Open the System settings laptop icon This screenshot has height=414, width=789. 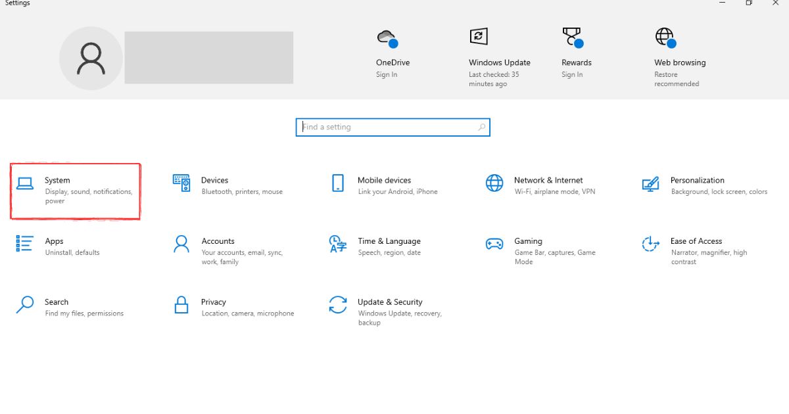coord(25,183)
